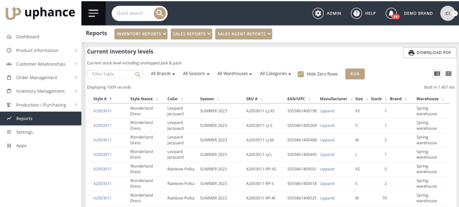This screenshot has height=207, width=459.
Task: Expand Product Information plus sign
Action: click(76, 50)
